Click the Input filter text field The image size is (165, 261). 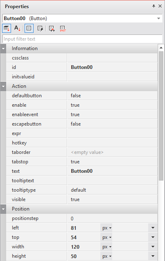pos(83,39)
